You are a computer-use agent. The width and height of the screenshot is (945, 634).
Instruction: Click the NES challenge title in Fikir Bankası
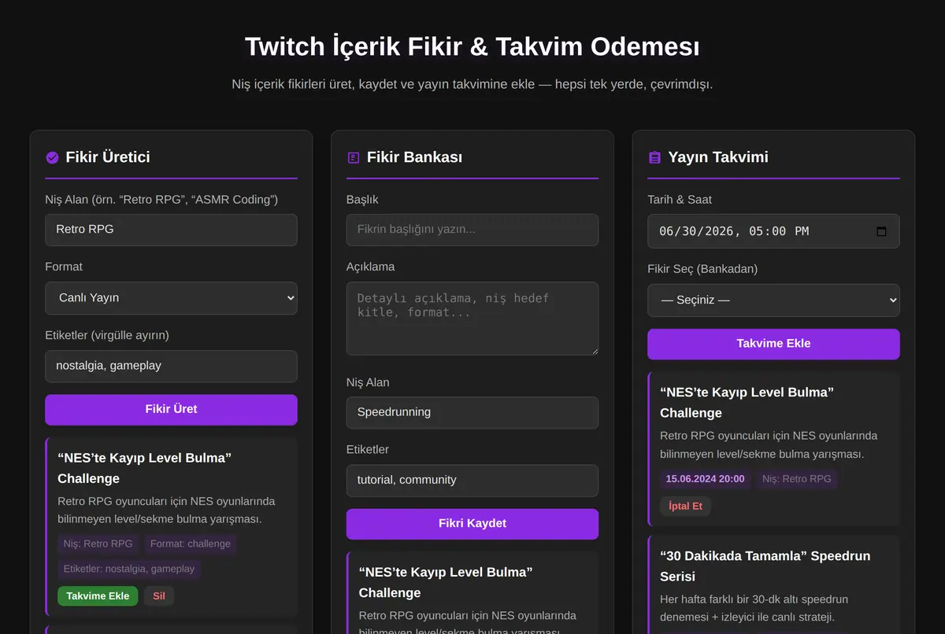(446, 582)
